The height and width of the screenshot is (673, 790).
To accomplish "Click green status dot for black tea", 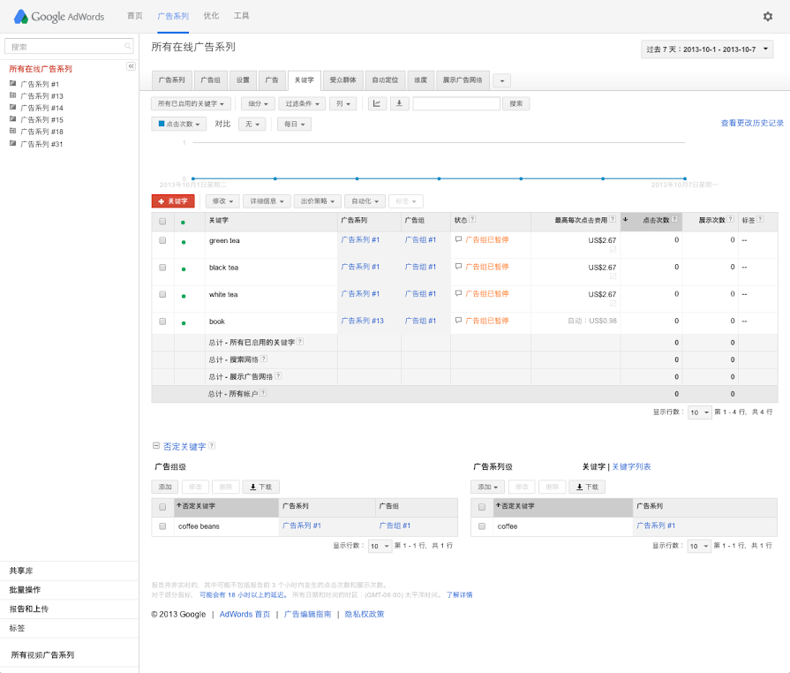I will tap(183, 268).
